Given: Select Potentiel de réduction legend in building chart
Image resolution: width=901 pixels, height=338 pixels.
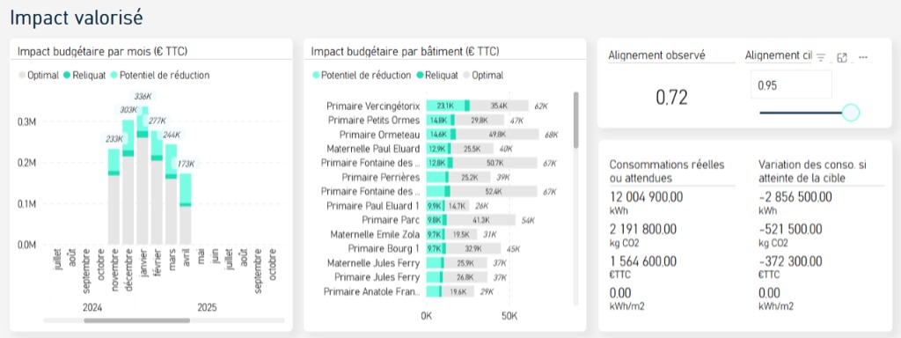Looking at the screenshot, I should pos(362,76).
